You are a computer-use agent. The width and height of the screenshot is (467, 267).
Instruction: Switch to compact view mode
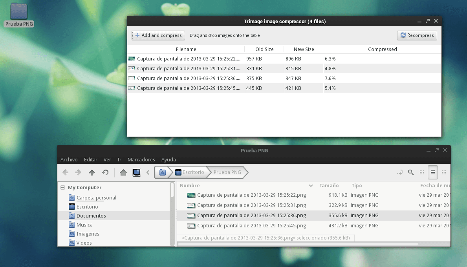tap(444, 172)
